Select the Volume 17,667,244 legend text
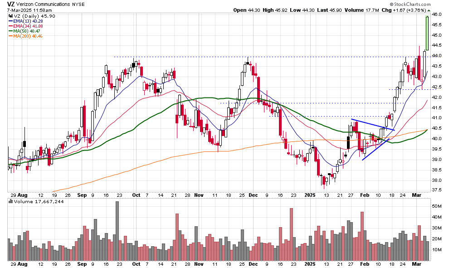The image size is (449, 268). (x=39, y=202)
